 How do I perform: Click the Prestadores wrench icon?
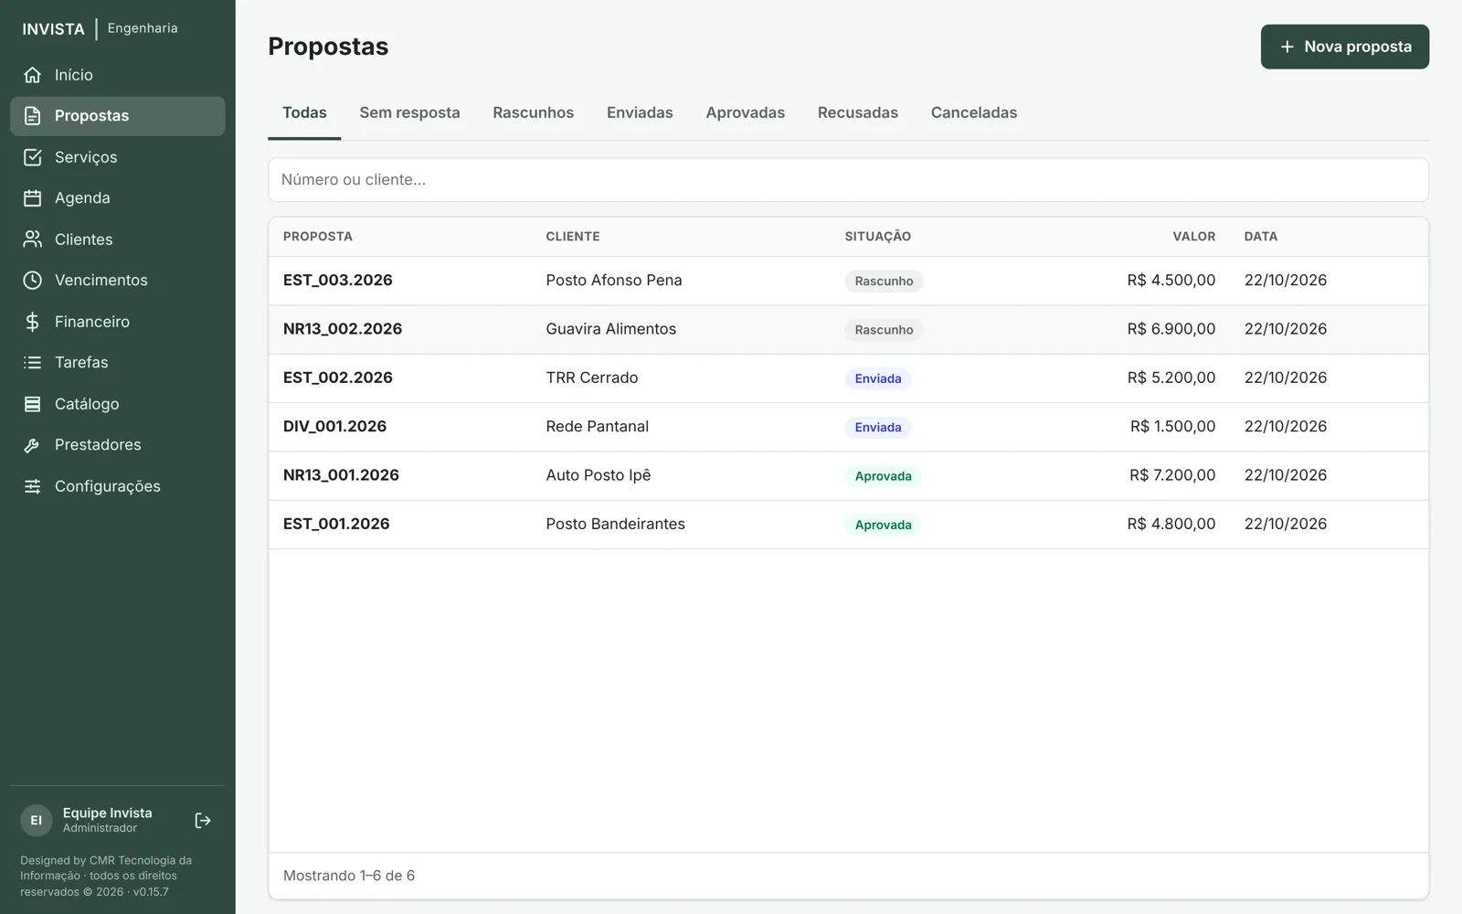(32, 445)
